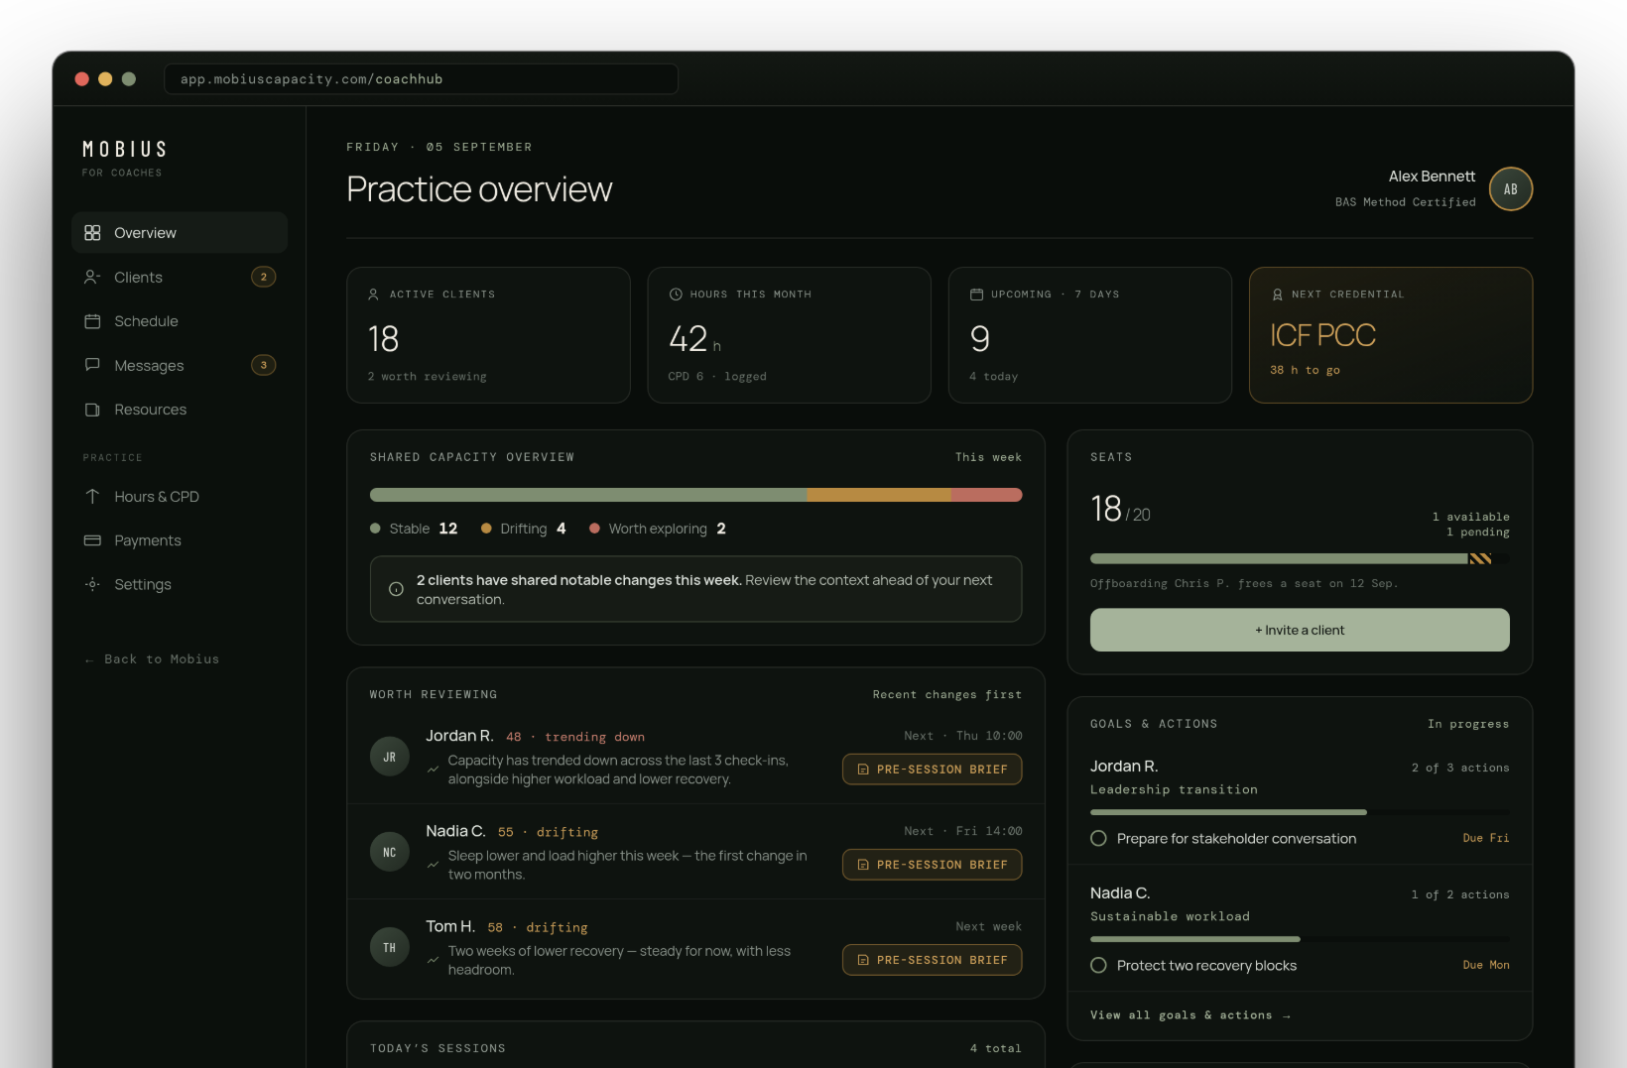
Task: Open the Messages menu item
Action: point(180,365)
